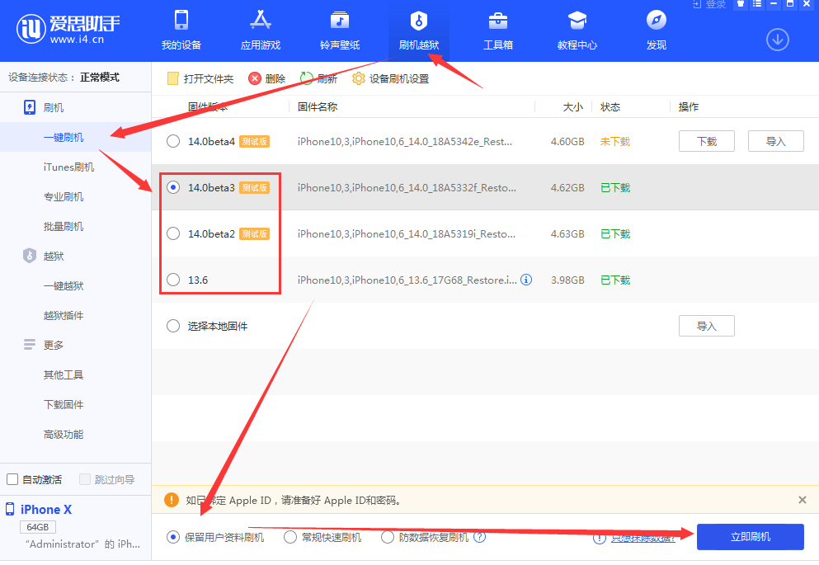Screen dimensions: 819x565
Task: Open the 教程中心 tutorial center
Action: [577, 31]
